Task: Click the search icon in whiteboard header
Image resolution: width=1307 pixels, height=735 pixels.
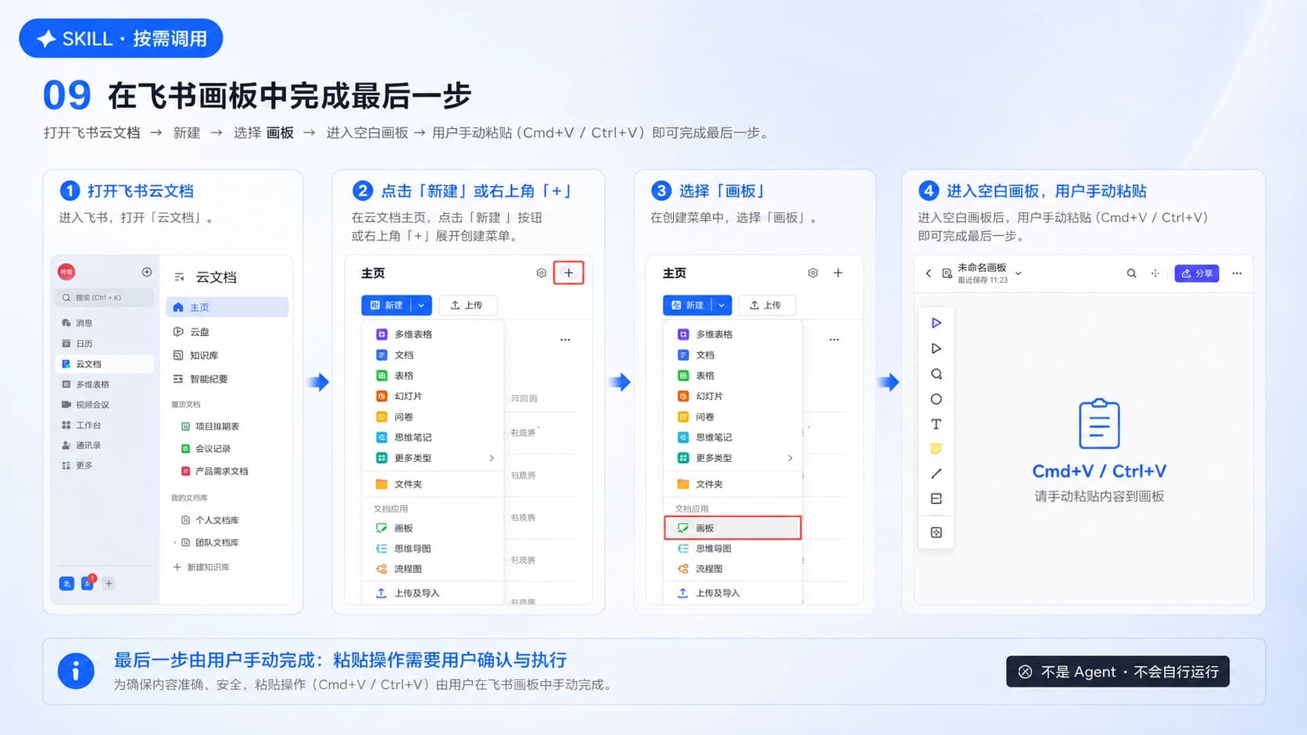Action: tap(1131, 273)
